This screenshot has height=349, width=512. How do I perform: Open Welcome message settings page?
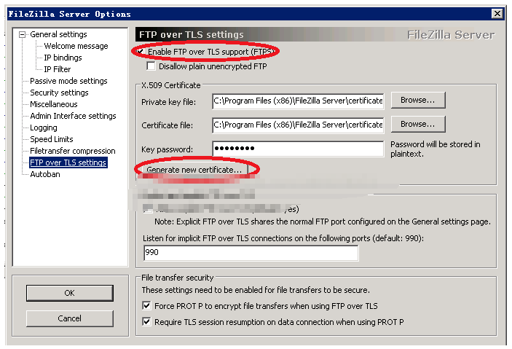pos(75,46)
